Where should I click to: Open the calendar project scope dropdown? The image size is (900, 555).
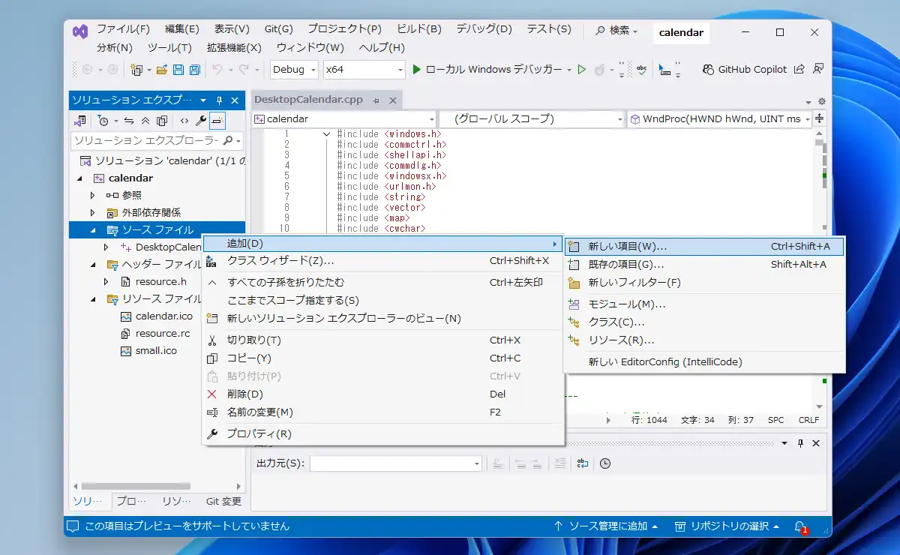pos(344,118)
